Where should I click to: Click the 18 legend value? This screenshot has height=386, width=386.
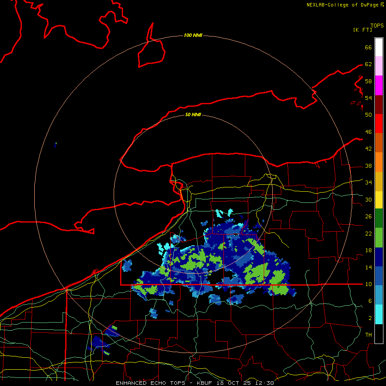pos(368,250)
